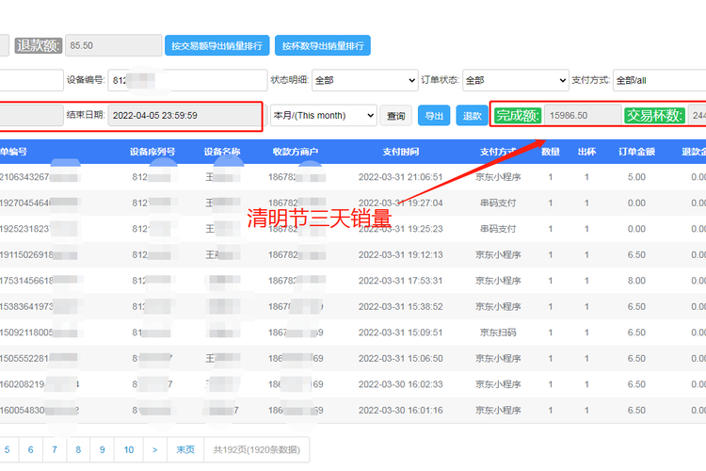Click the 设备编号 input field
706x471 pixels.
(x=185, y=81)
